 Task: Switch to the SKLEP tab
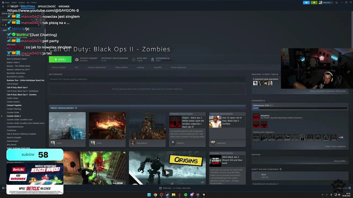[14, 6]
